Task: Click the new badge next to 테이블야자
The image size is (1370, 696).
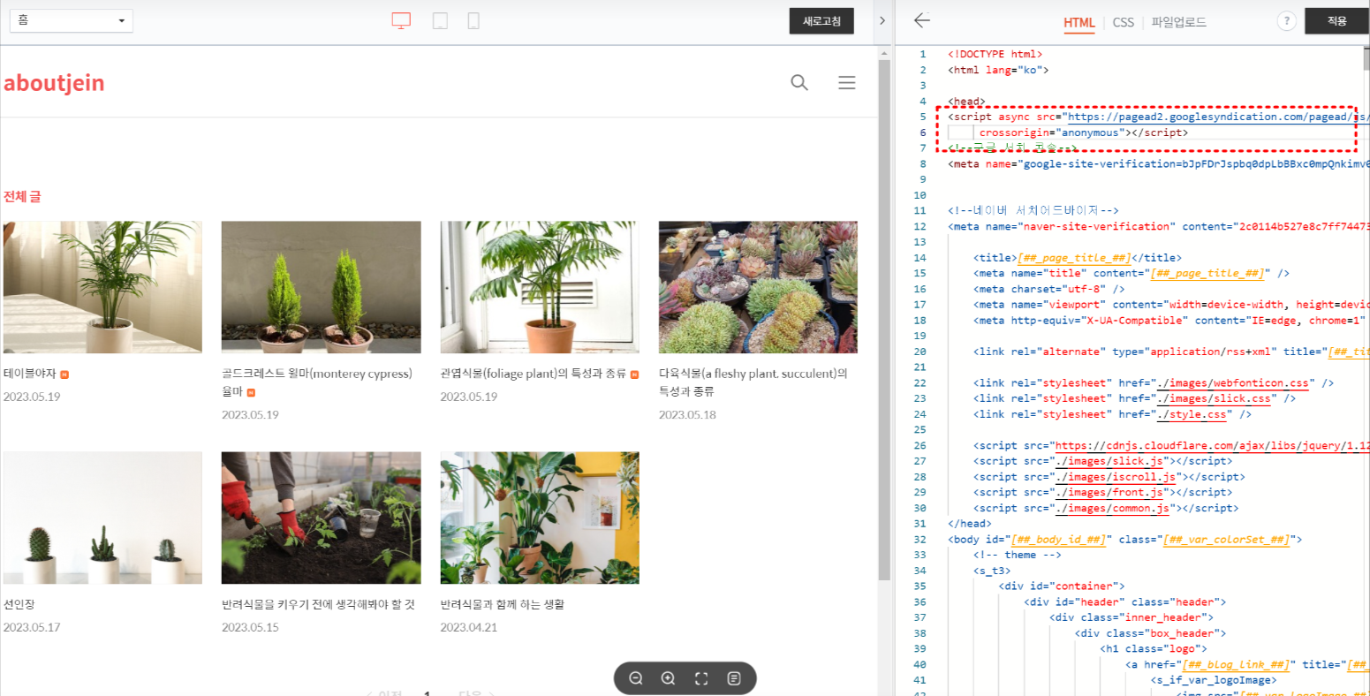Action: tap(64, 374)
